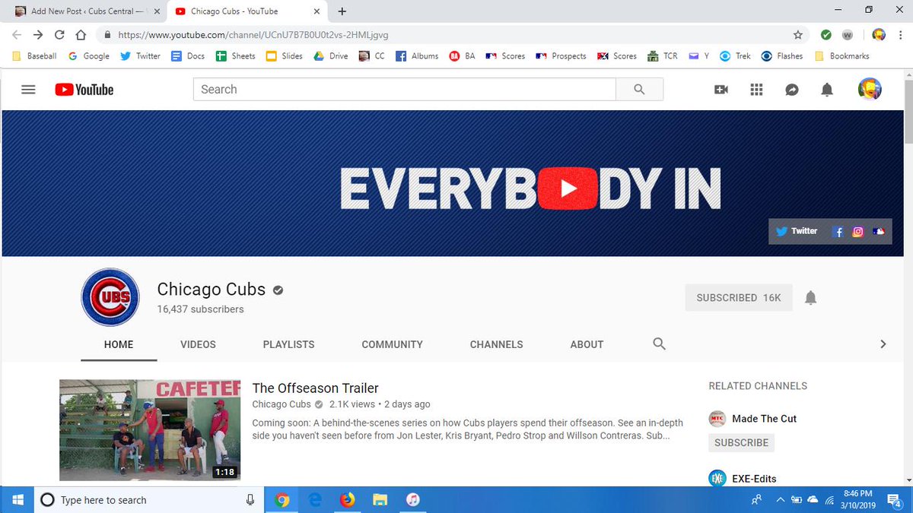Viewport: 913px width, 513px height.
Task: Switch to the COMMUNITY tab
Action: pyautogui.click(x=392, y=344)
